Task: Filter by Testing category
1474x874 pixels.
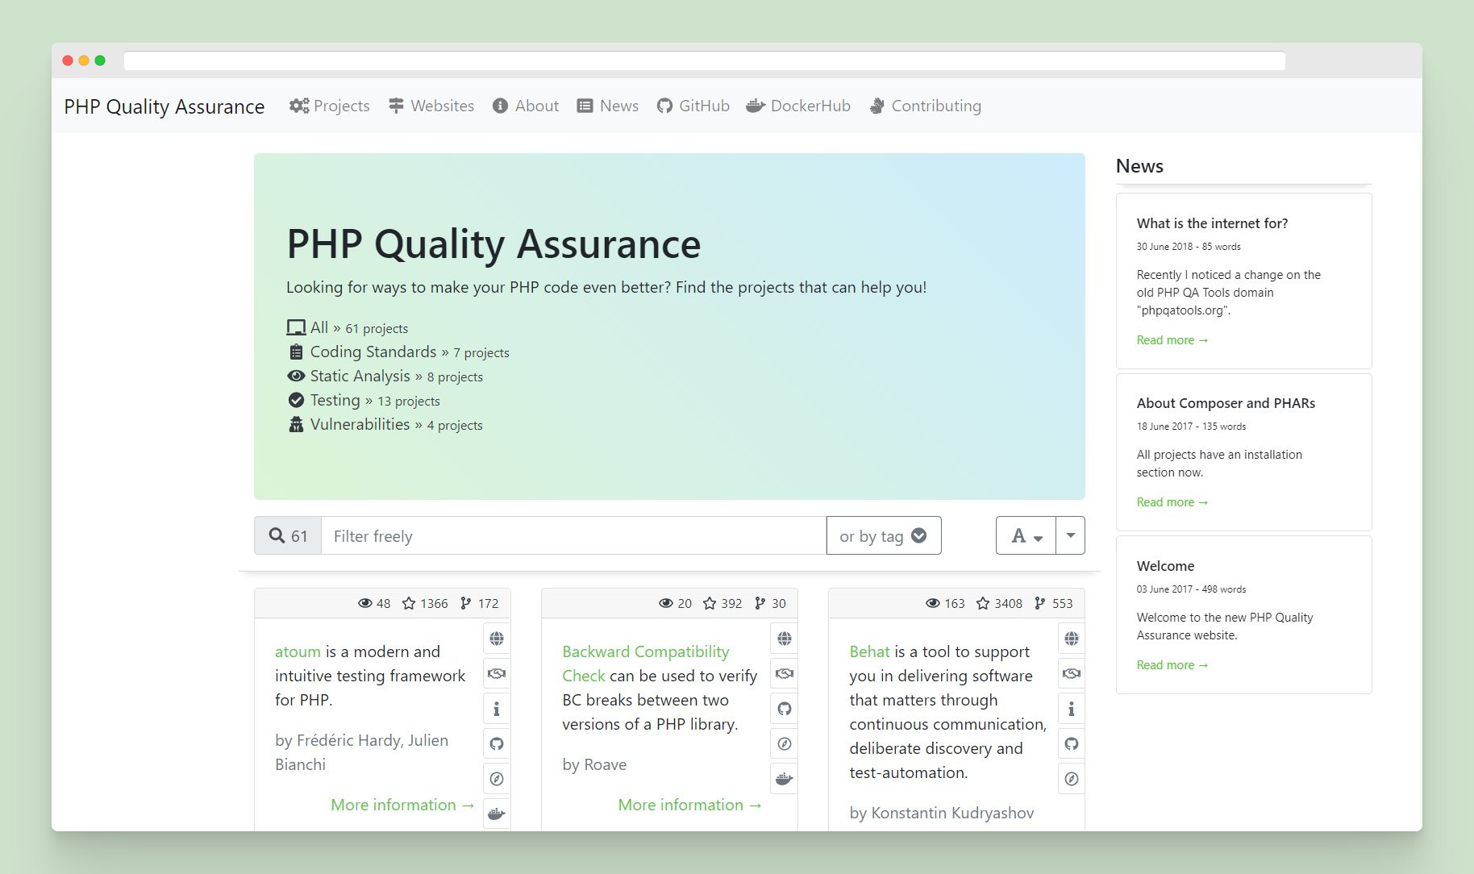Action: [x=364, y=400]
